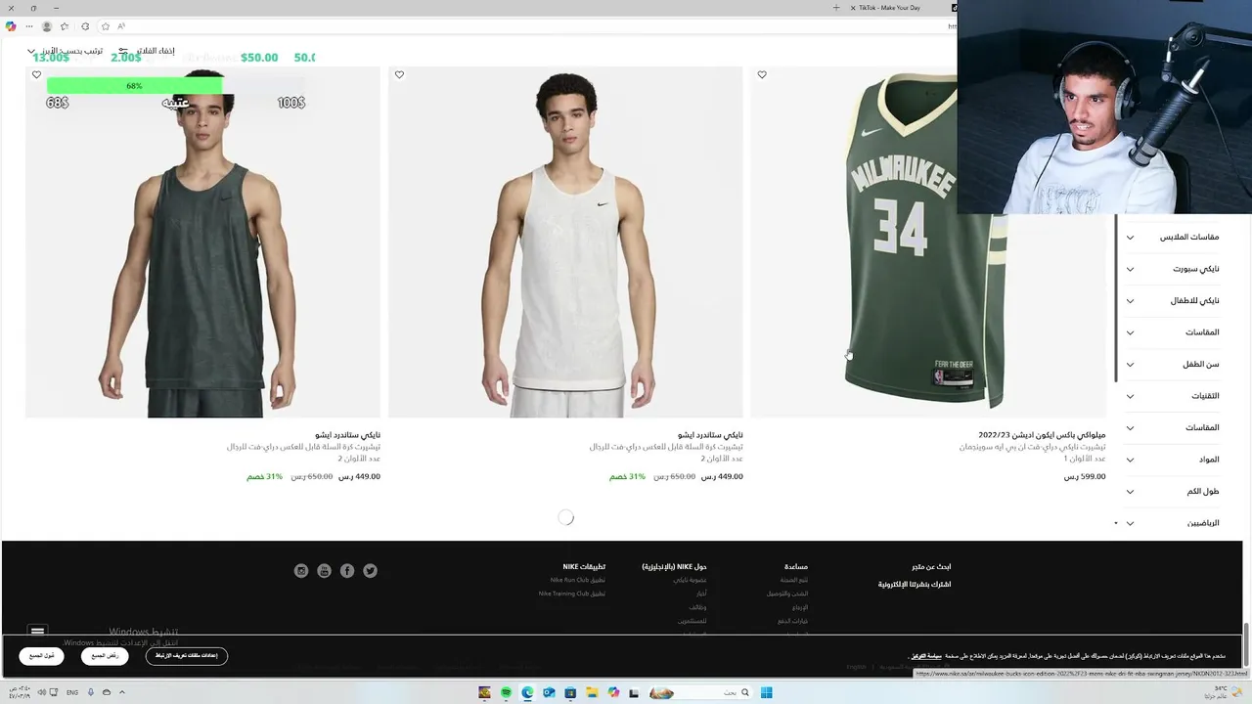Viewport: 1252px width, 704px height.
Task: Expand the نايكي سبورت filter
Action: (x=1174, y=269)
